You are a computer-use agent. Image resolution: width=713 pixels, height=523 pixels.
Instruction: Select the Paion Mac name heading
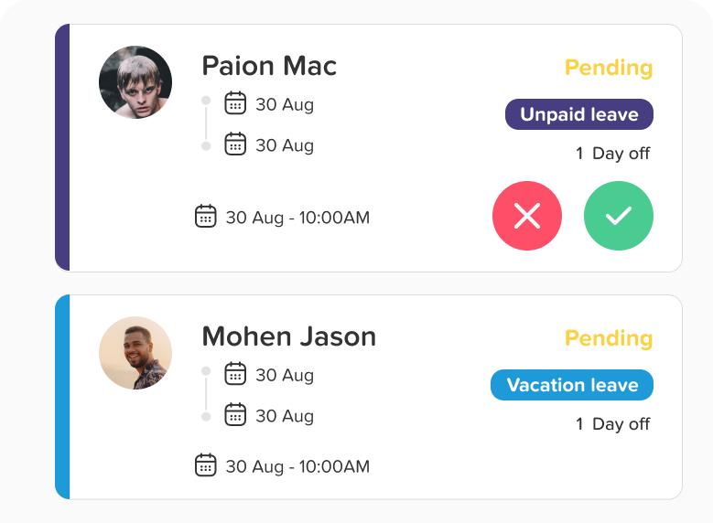pyautogui.click(x=269, y=66)
